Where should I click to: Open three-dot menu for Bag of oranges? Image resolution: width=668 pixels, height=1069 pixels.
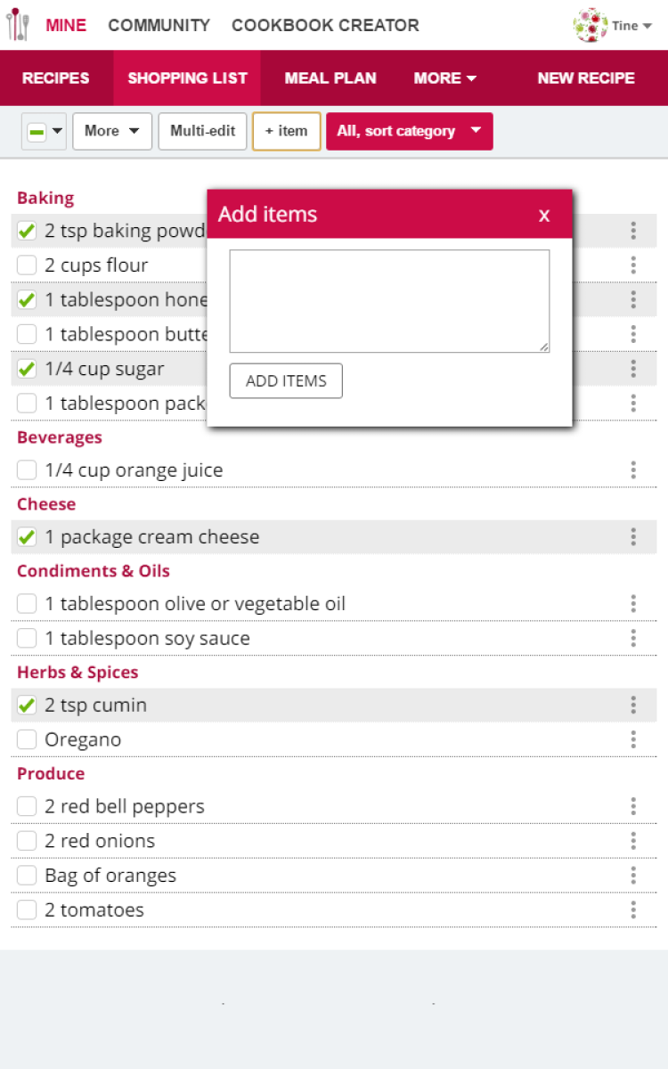[x=633, y=876]
